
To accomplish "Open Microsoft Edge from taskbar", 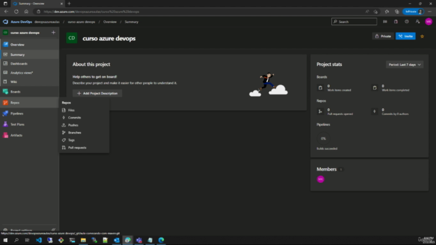I will tap(161, 240).
